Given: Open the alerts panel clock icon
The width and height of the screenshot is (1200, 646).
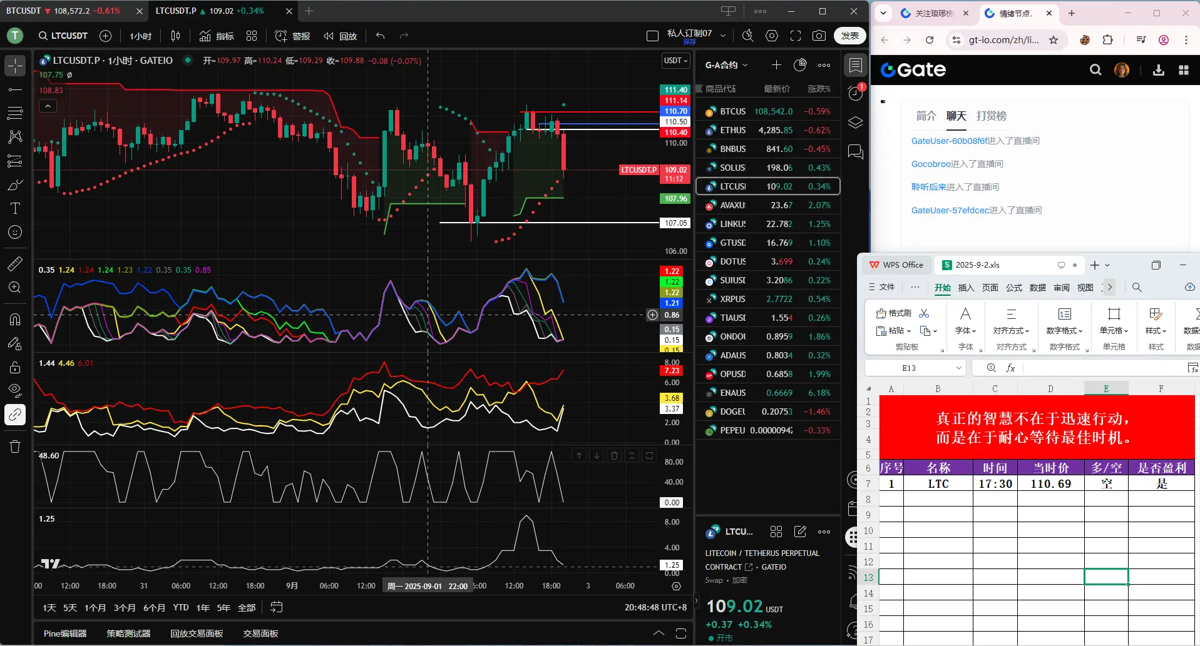Looking at the screenshot, I should tap(855, 94).
